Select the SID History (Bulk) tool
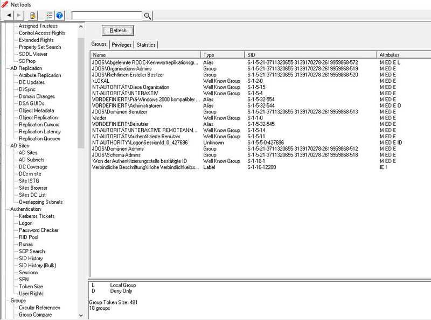Viewport: 431px width, 320px height. click(x=37, y=265)
